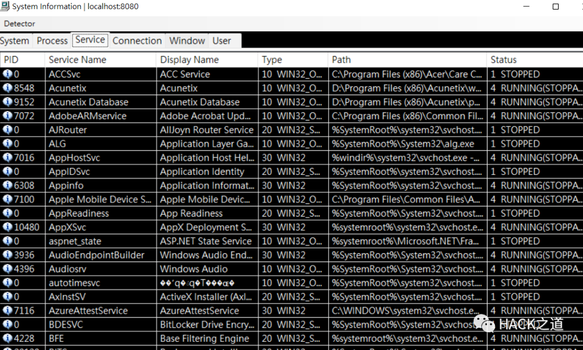Click the AllJoyn Router Service display name
Image resolution: width=583 pixels, height=350 pixels.
tap(207, 130)
